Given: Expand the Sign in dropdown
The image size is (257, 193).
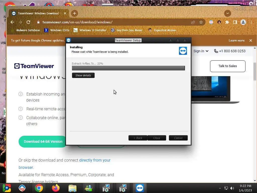Looking at the screenshot, I should click(x=201, y=51).
